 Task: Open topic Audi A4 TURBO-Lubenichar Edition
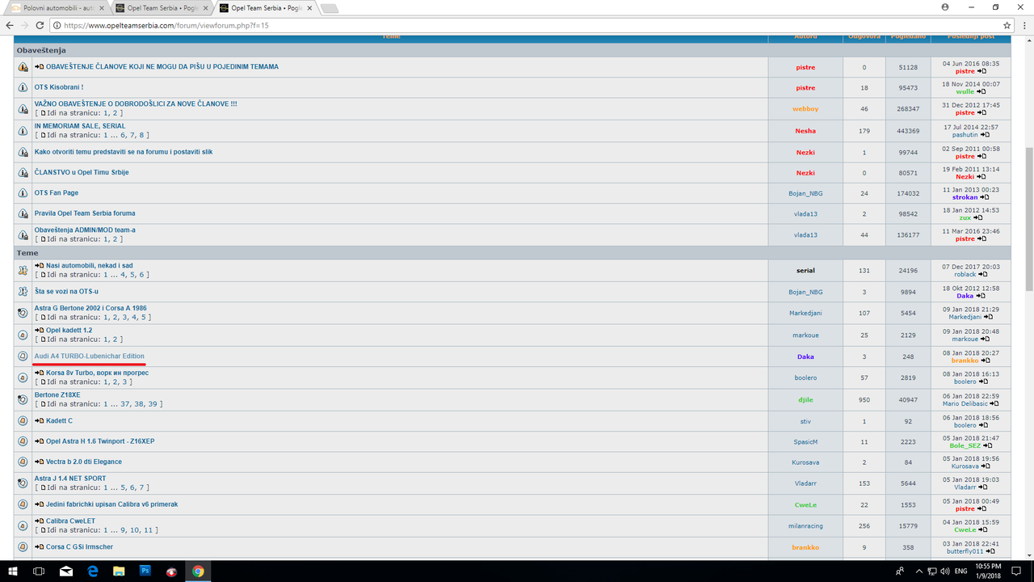coord(89,356)
